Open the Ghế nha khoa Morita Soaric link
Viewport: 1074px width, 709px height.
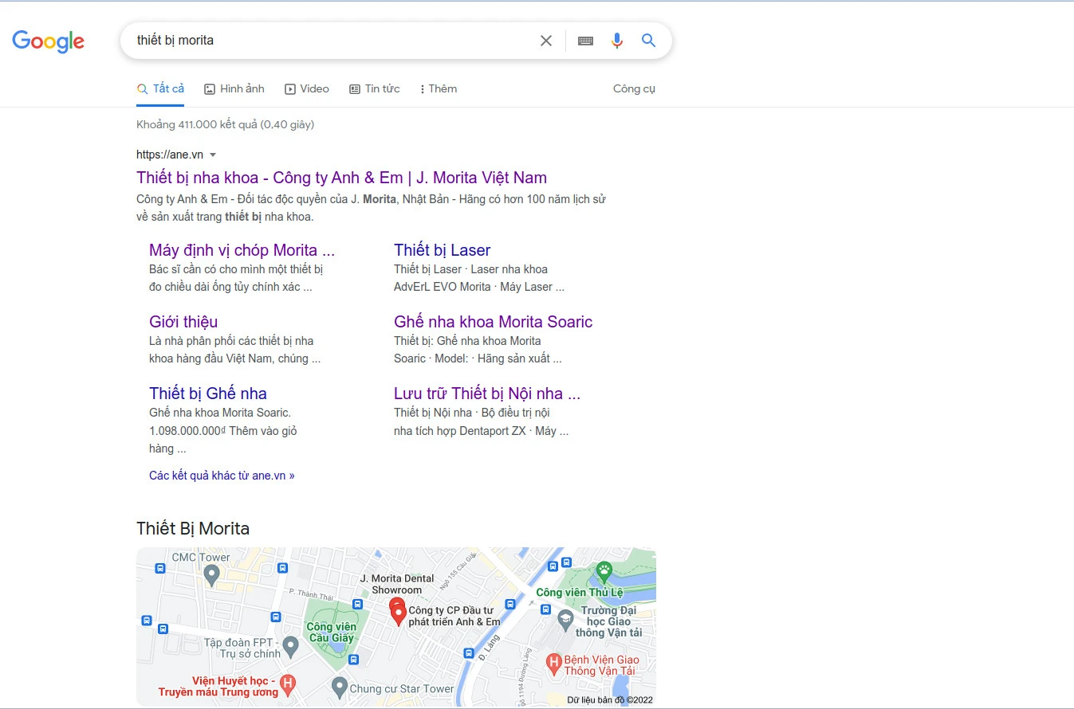[x=493, y=322]
